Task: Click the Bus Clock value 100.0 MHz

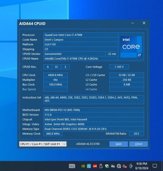Action: pos(55,85)
